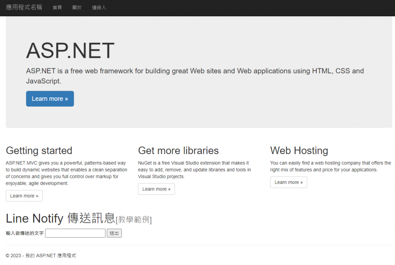Click the 'ASP.NET is a free web framework' paragraph
This screenshot has height=265, width=395.
coord(195,76)
